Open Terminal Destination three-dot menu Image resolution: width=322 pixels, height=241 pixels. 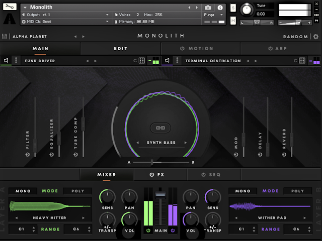tap(177, 60)
